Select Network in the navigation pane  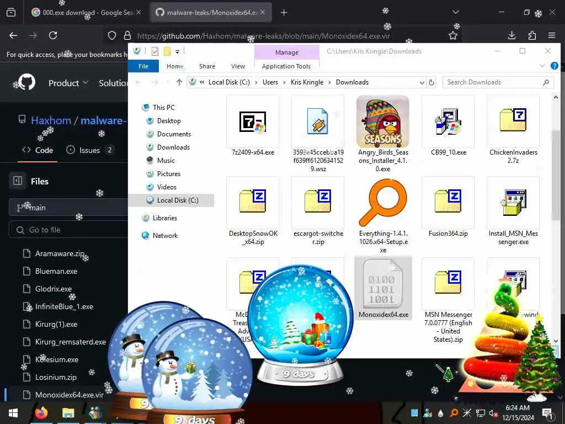165,235
